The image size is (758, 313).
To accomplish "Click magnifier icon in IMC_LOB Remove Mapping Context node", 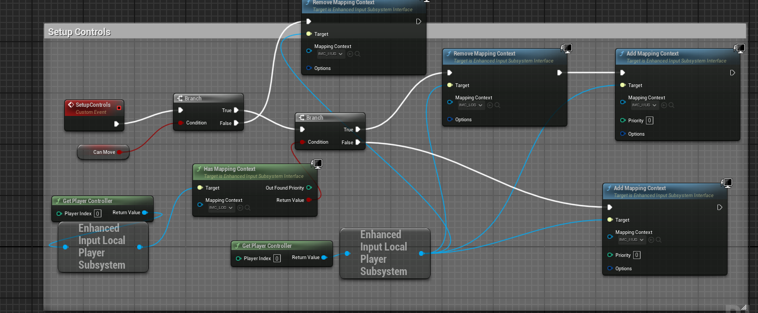I will pos(496,105).
